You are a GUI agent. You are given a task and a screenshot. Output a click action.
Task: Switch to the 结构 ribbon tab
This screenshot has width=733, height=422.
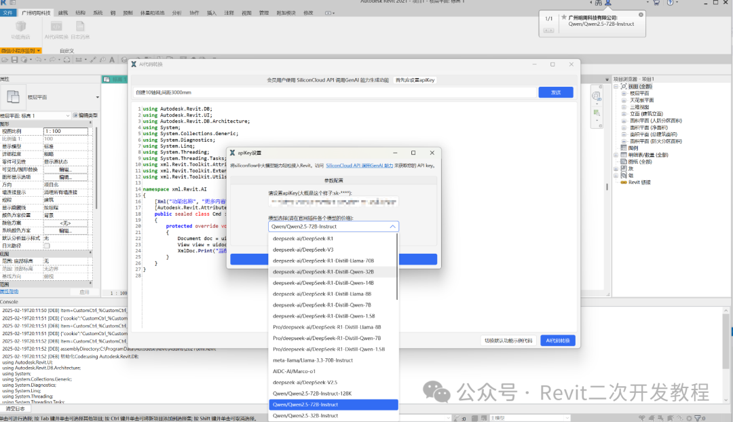coord(80,13)
